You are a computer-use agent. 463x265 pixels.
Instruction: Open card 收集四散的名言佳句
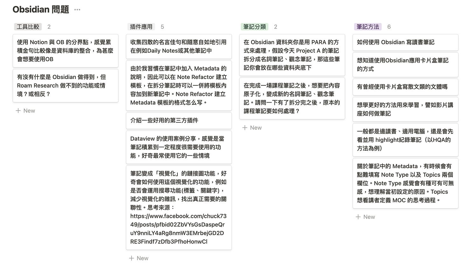click(x=179, y=47)
